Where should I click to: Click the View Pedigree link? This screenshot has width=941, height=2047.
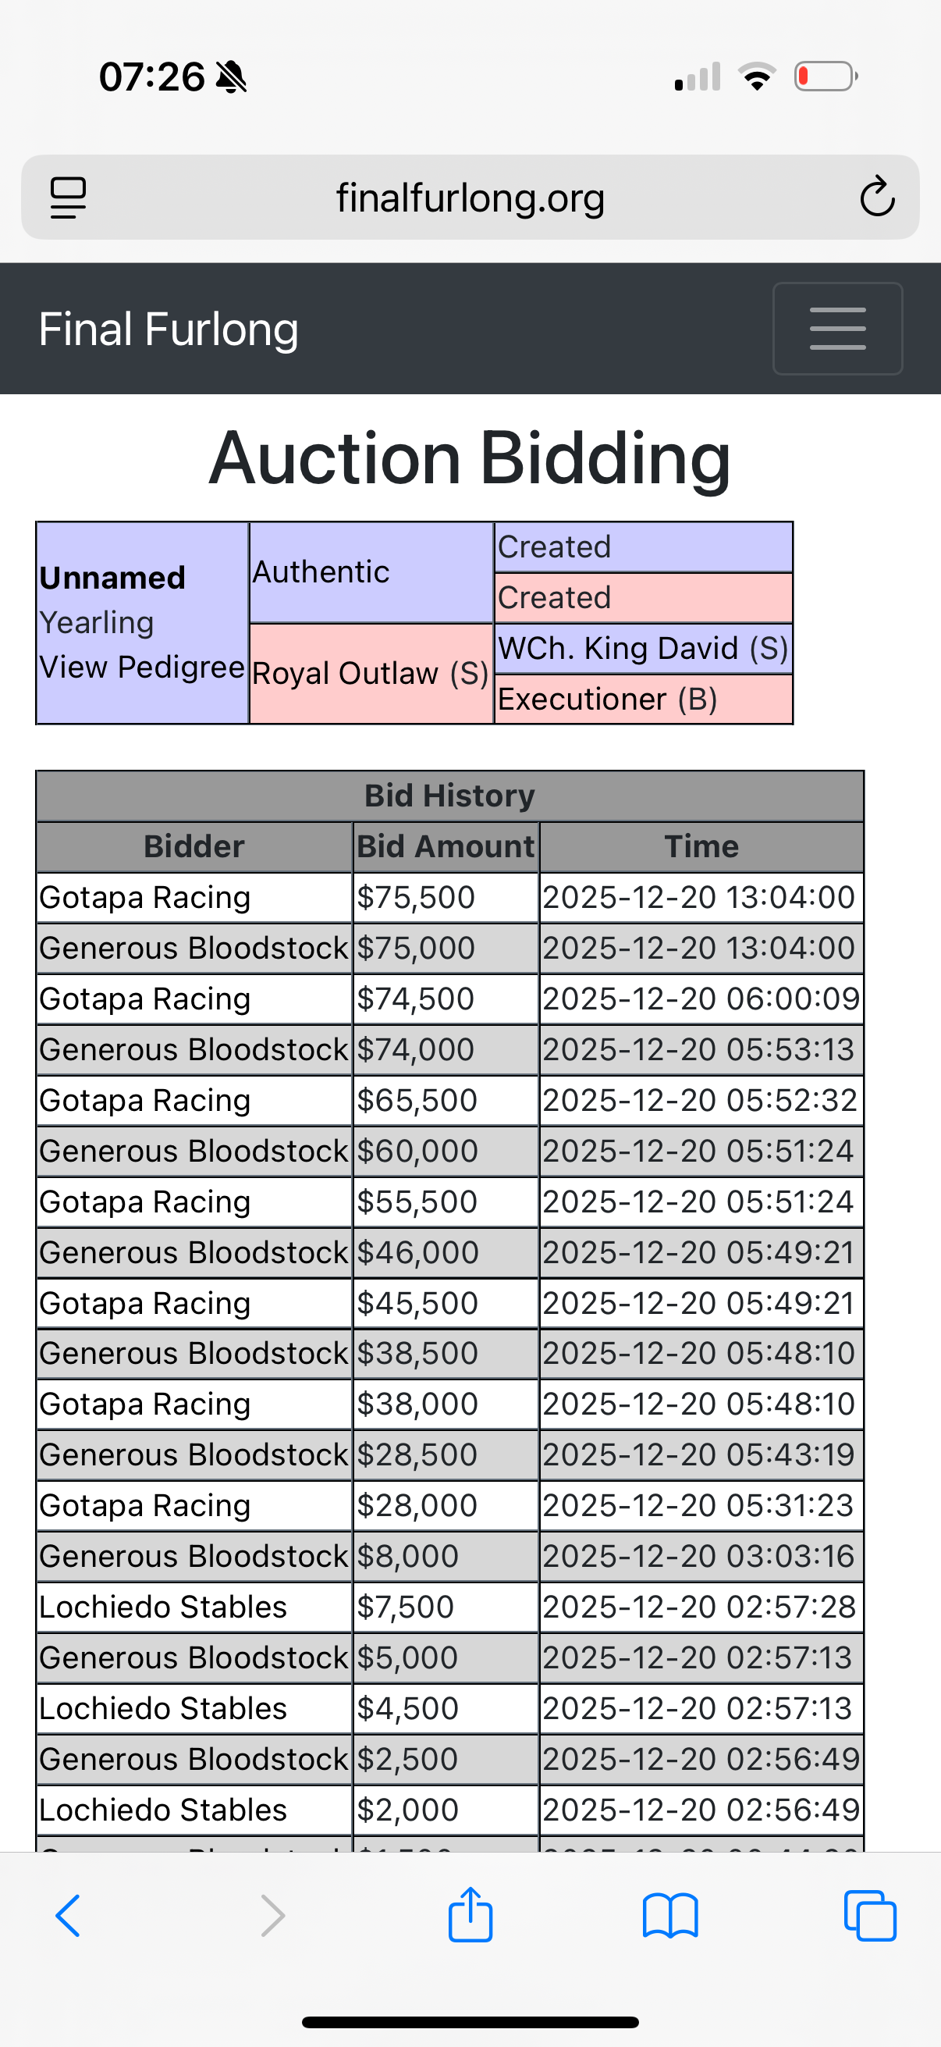(x=141, y=667)
